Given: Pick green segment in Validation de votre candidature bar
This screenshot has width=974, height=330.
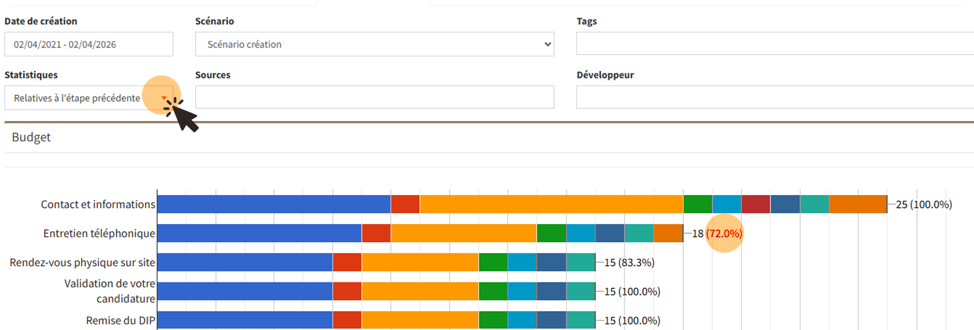Looking at the screenshot, I should pyautogui.click(x=493, y=291).
